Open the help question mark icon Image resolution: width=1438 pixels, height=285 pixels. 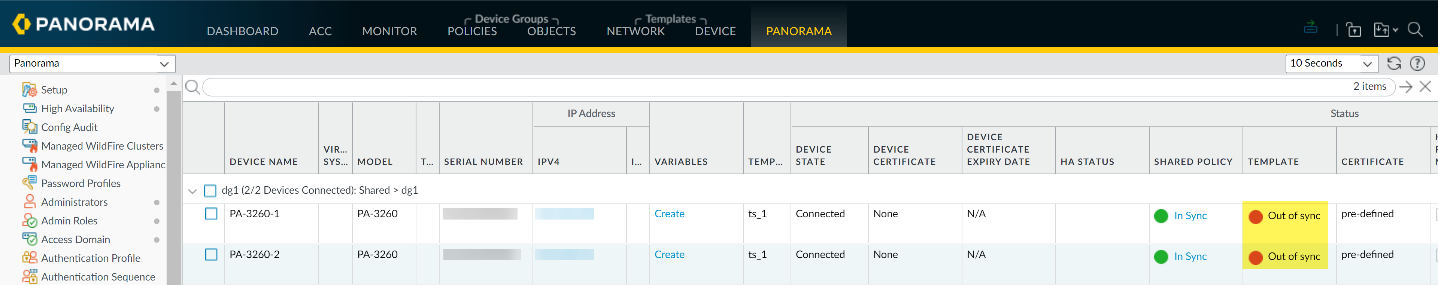pos(1417,64)
